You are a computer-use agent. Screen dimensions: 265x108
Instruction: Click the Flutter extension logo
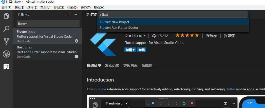coord(103,44)
